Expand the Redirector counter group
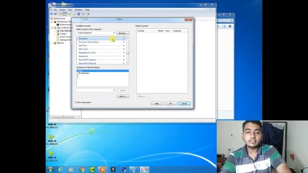The image size is (308, 173). [124, 56]
